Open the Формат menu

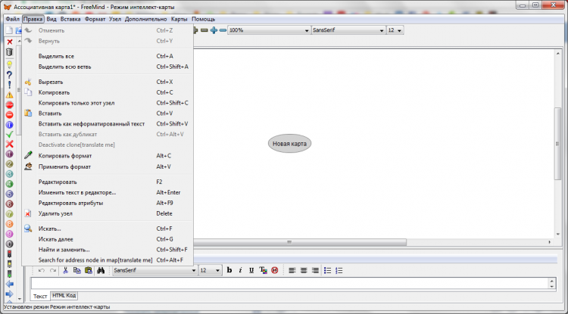click(x=95, y=19)
